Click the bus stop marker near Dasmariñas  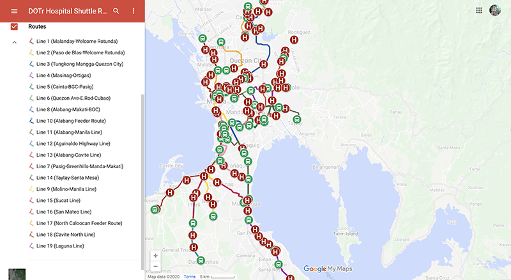click(x=201, y=260)
